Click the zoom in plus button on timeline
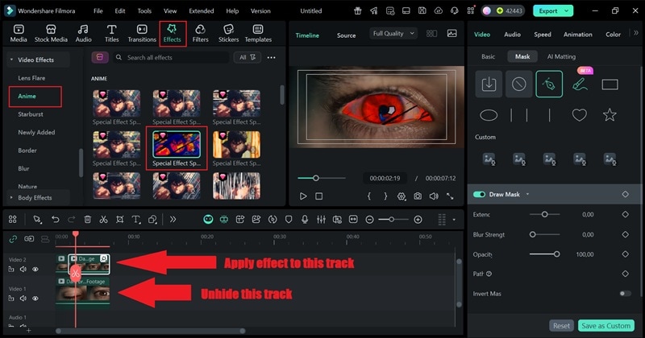Screen dimensions: 645x338 (x=418, y=220)
